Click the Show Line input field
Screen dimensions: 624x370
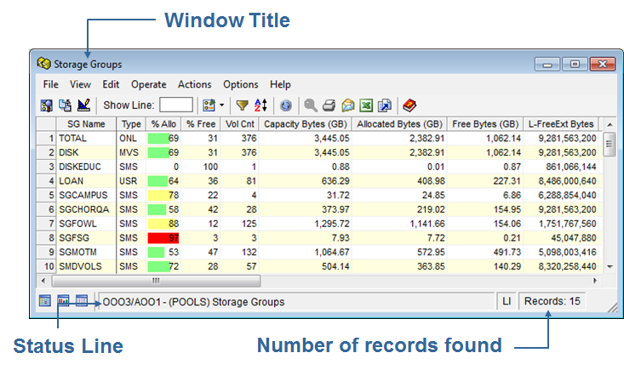[x=176, y=105]
